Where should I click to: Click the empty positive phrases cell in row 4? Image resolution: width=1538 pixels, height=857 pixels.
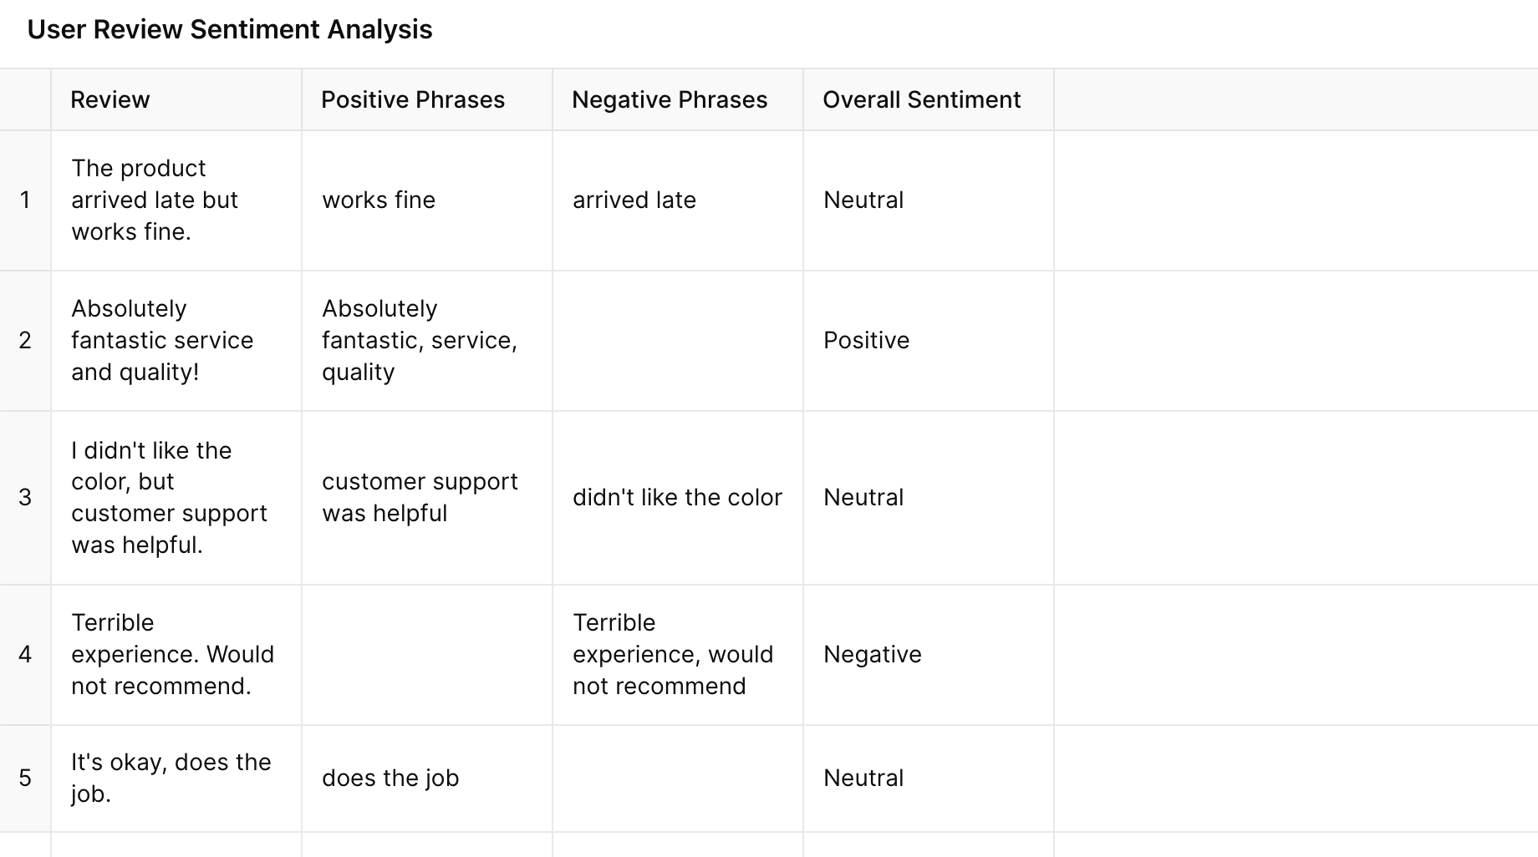click(426, 655)
